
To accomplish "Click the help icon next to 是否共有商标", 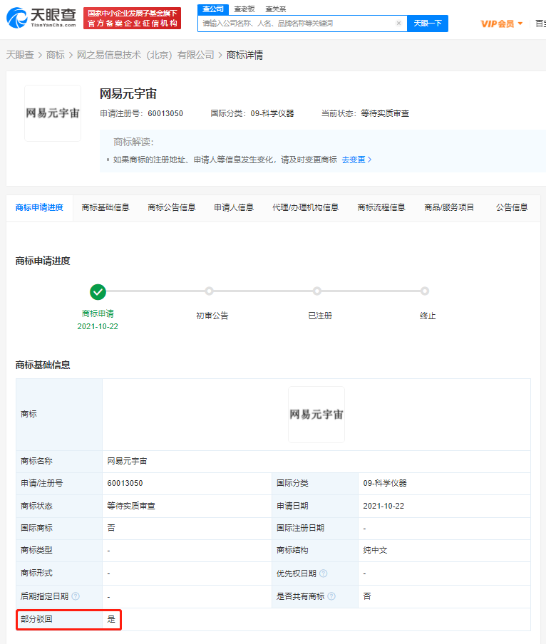I will tap(331, 596).
